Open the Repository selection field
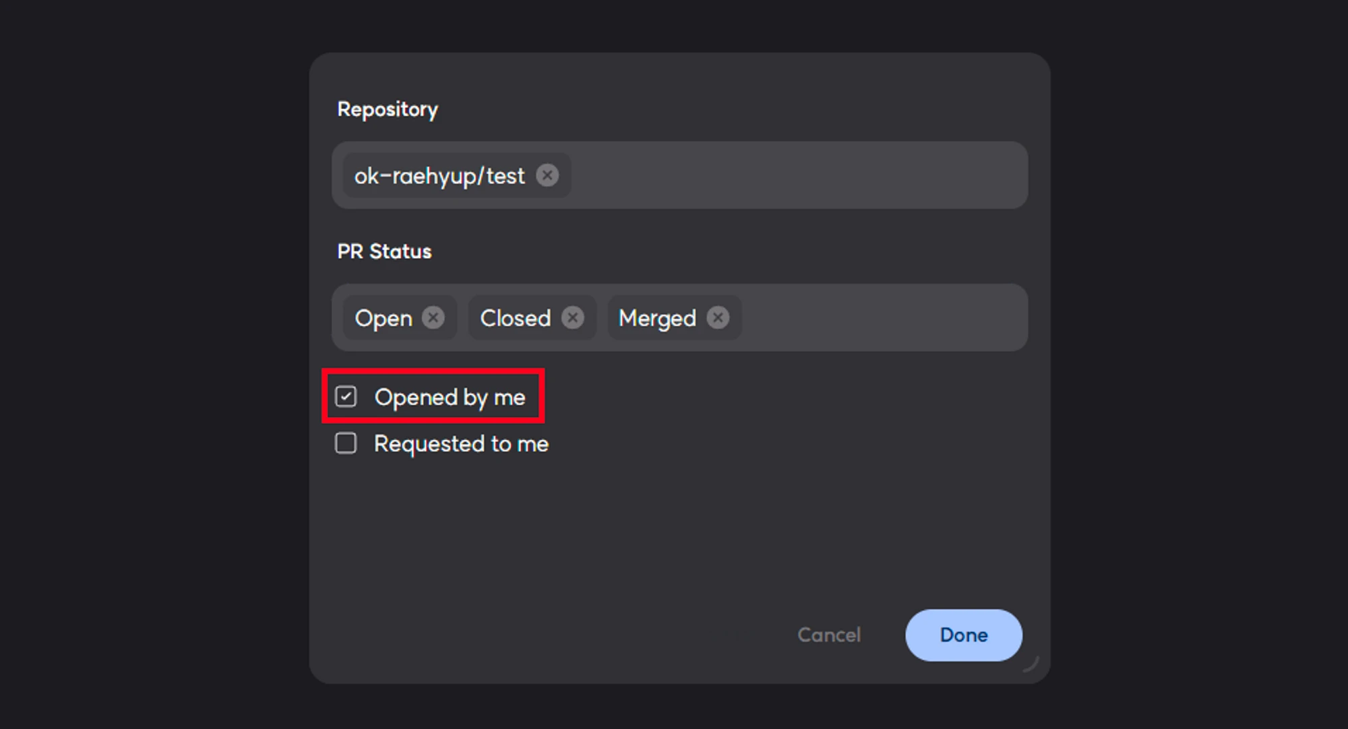 pyautogui.click(x=795, y=175)
